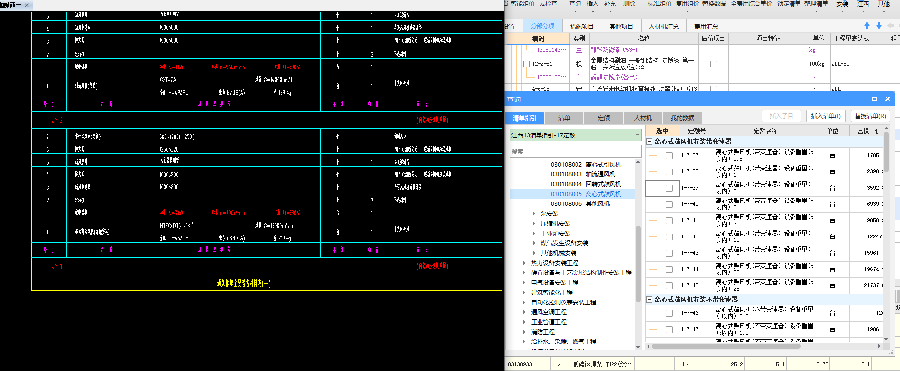The image size is (900, 371).
Task: Click 锁定清单 in the toolbar
Action: click(x=789, y=4)
